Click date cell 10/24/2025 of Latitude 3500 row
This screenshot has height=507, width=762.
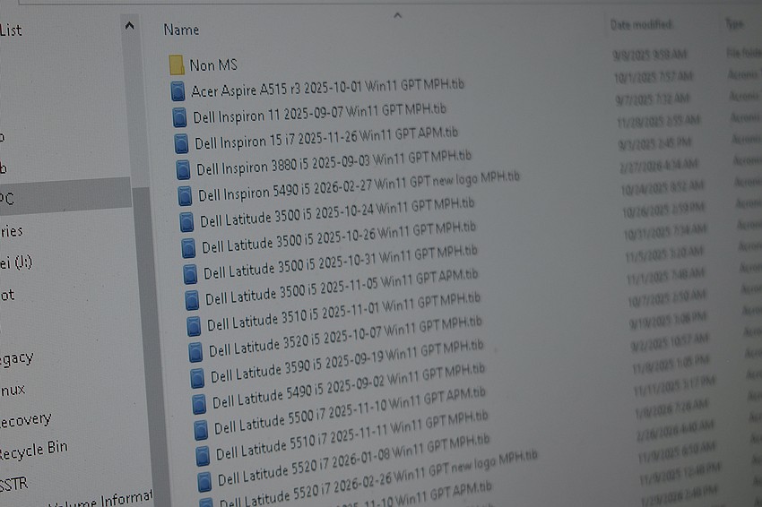[662, 187]
